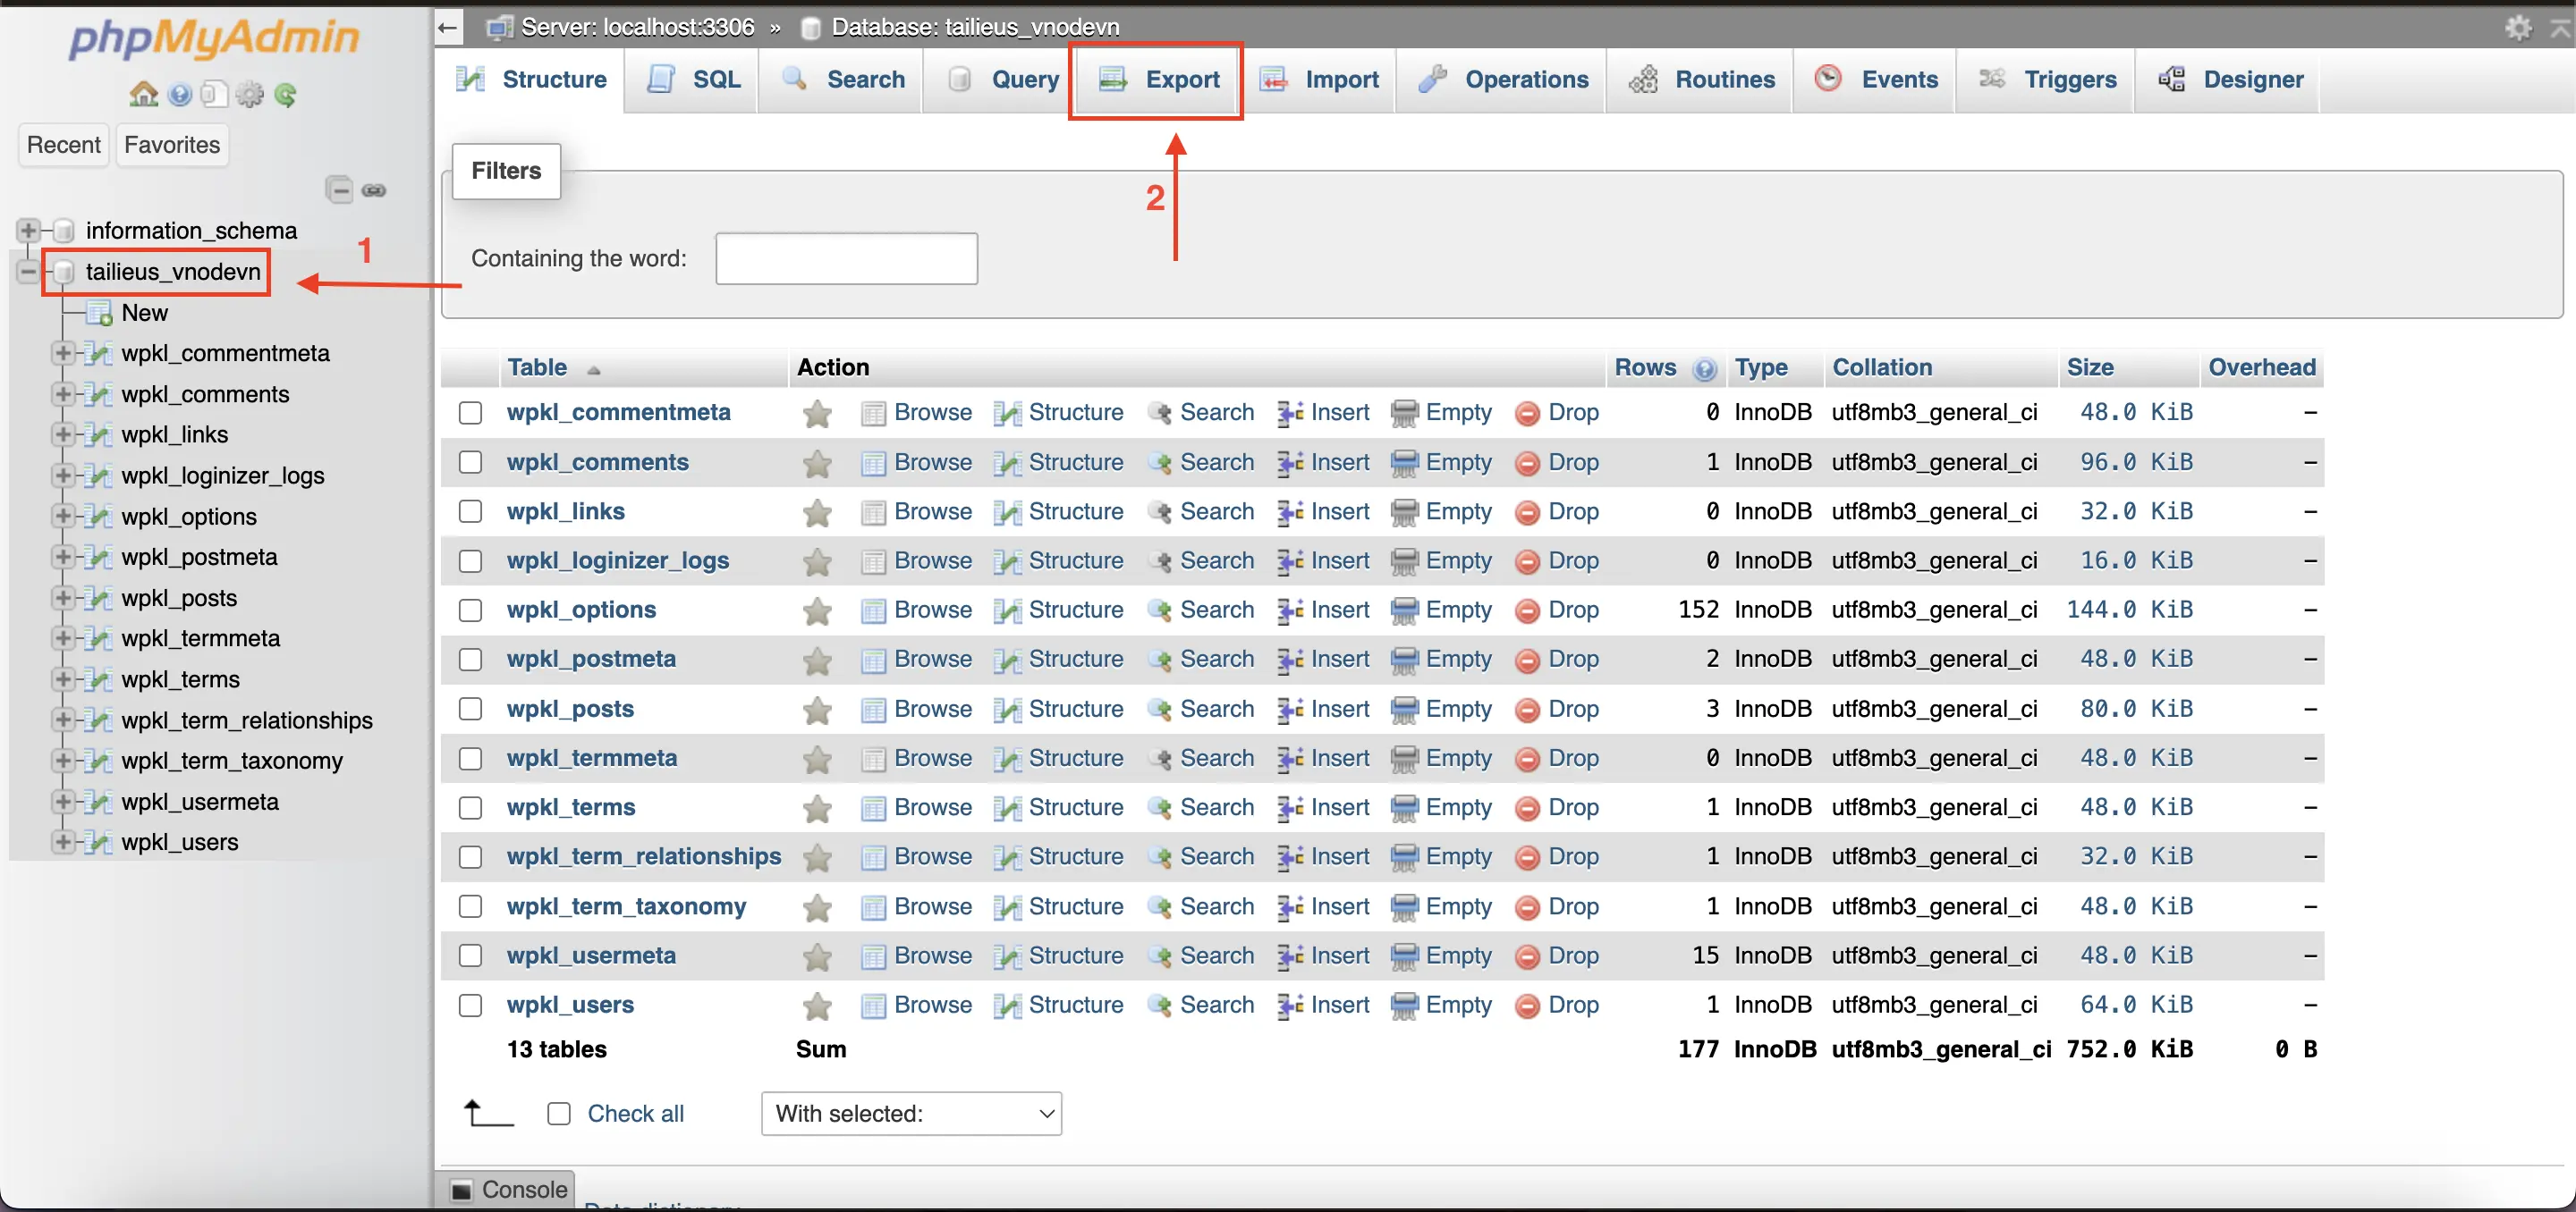Click collapse navigation arrow icon at top
The height and width of the screenshot is (1212, 2576).
[448, 26]
